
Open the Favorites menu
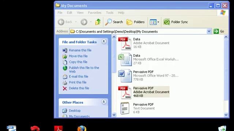tap(95, 13)
